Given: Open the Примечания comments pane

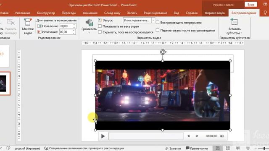Looking at the screenshot, I should (197, 148).
